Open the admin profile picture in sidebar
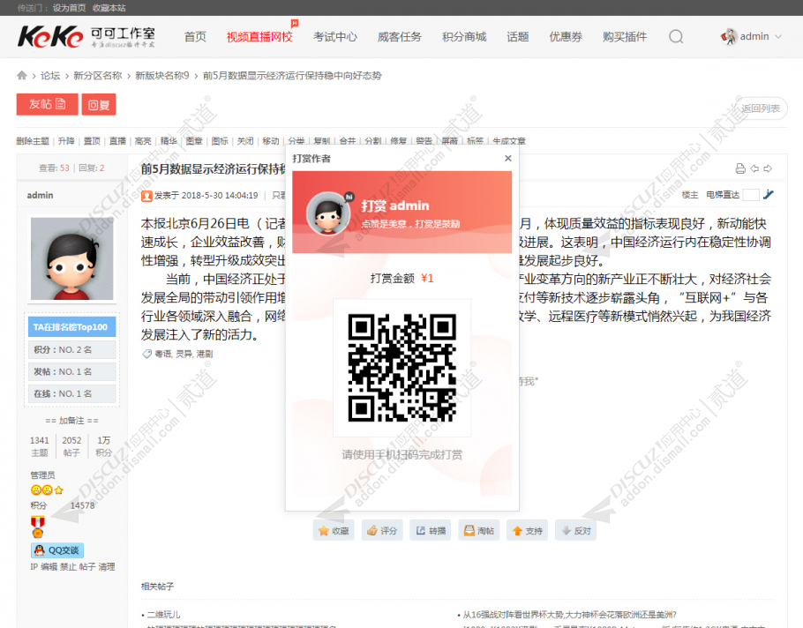Screen dimensions: 803x628 (x=71, y=258)
